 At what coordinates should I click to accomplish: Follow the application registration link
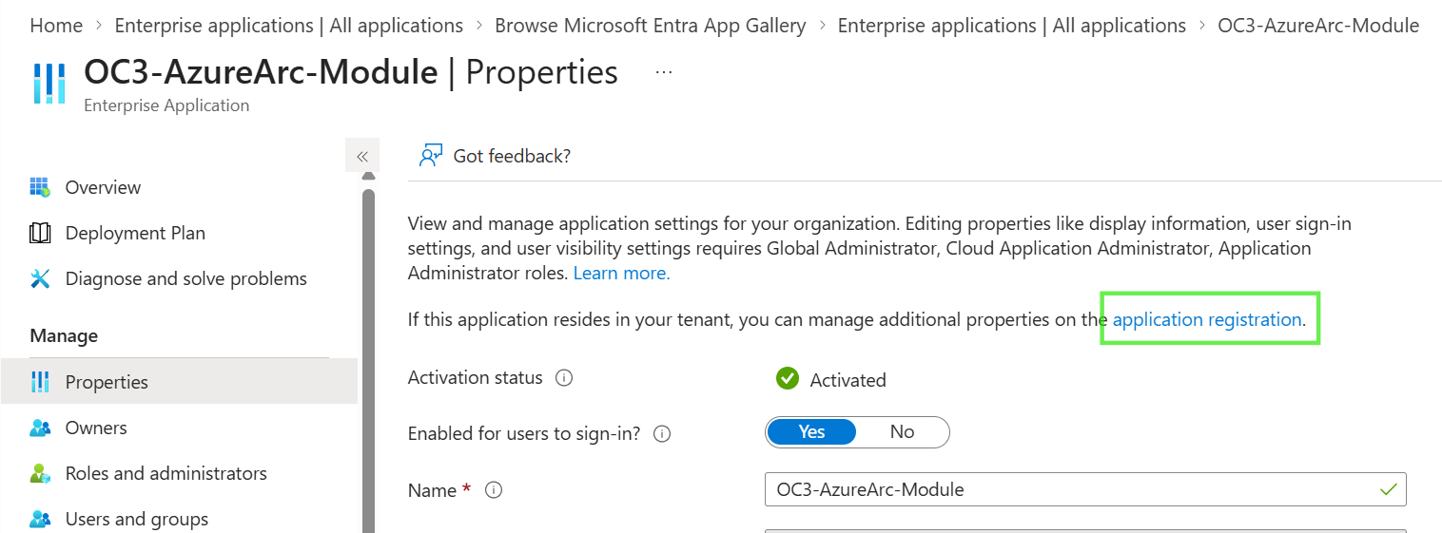[x=1209, y=319]
